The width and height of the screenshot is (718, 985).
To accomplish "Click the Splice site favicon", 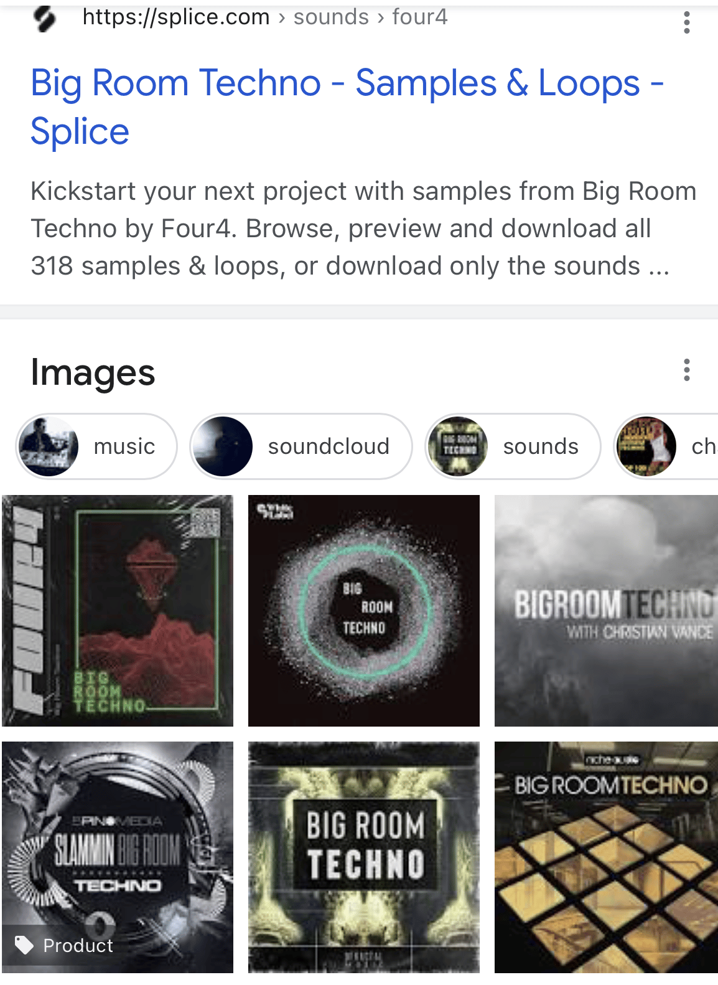I will 45,19.
